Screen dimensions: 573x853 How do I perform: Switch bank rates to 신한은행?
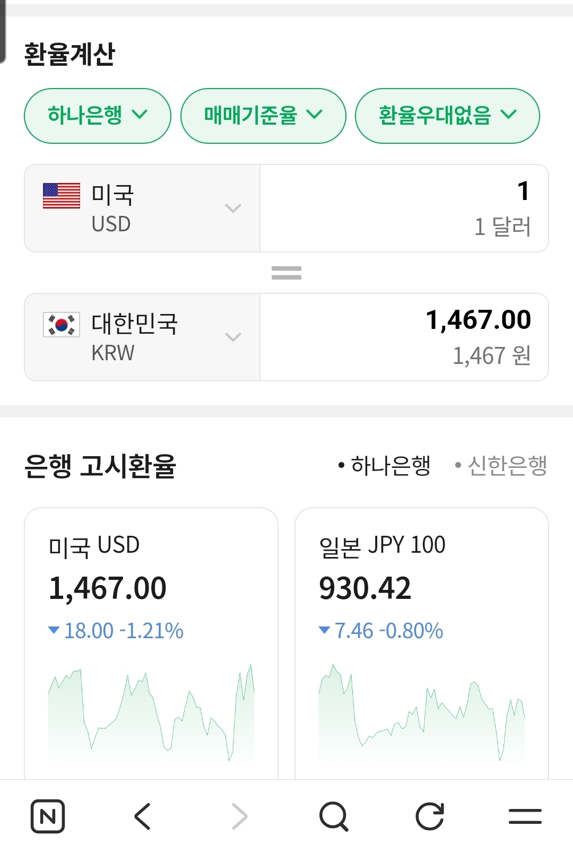pyautogui.click(x=501, y=466)
